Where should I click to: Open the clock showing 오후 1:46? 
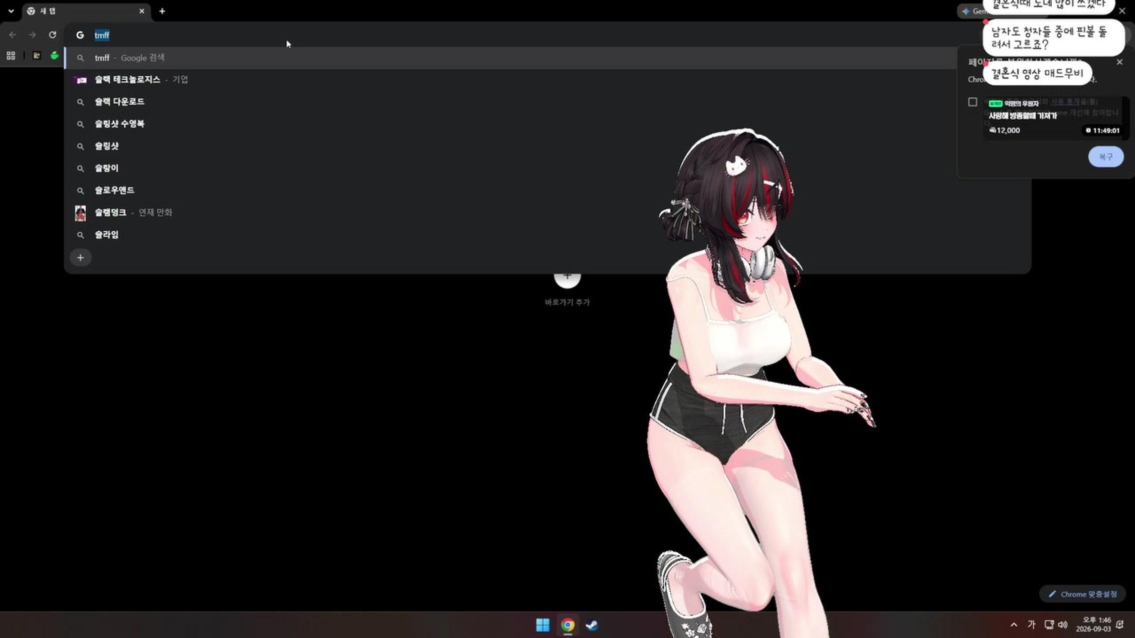pyautogui.click(x=1093, y=625)
